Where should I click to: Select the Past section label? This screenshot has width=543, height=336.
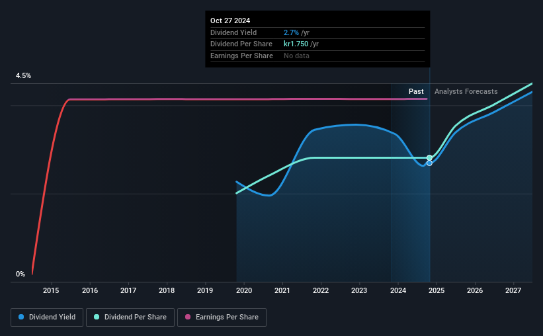pyautogui.click(x=416, y=91)
